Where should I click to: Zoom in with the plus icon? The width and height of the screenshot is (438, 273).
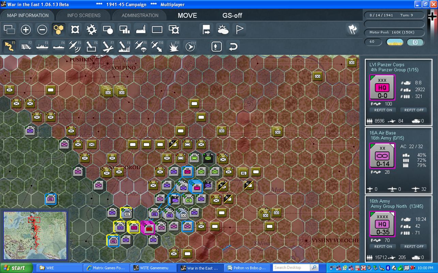(x=26, y=30)
